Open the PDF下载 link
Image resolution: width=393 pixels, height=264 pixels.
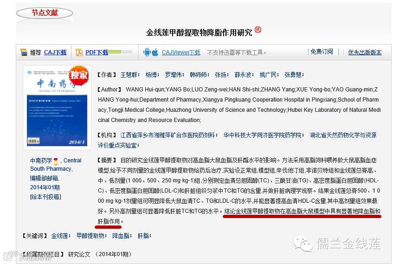97,52
